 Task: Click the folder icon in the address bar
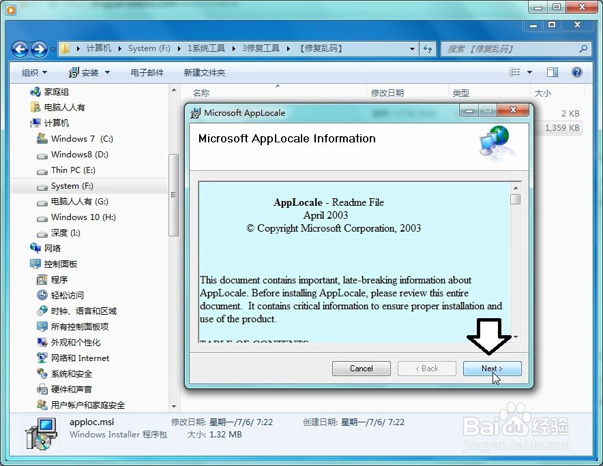pos(65,48)
